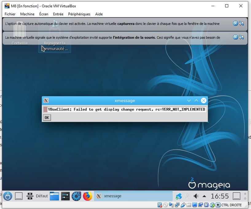Screen dimensions: 251x209
Task: Open the volume speaker tray icon
Action: point(196,196)
